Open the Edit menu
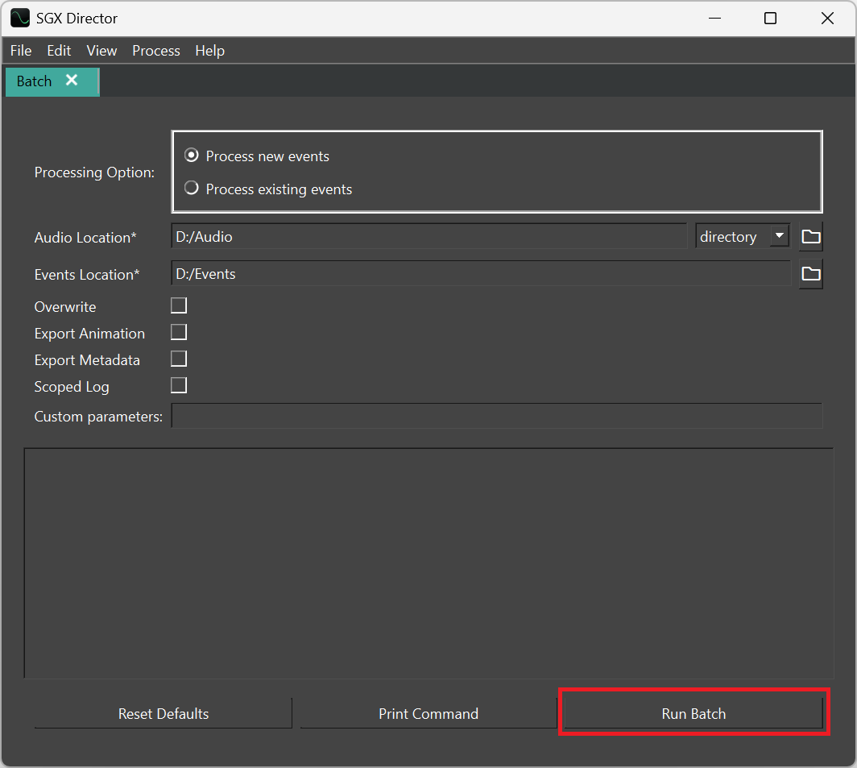The image size is (857, 768). tap(59, 50)
